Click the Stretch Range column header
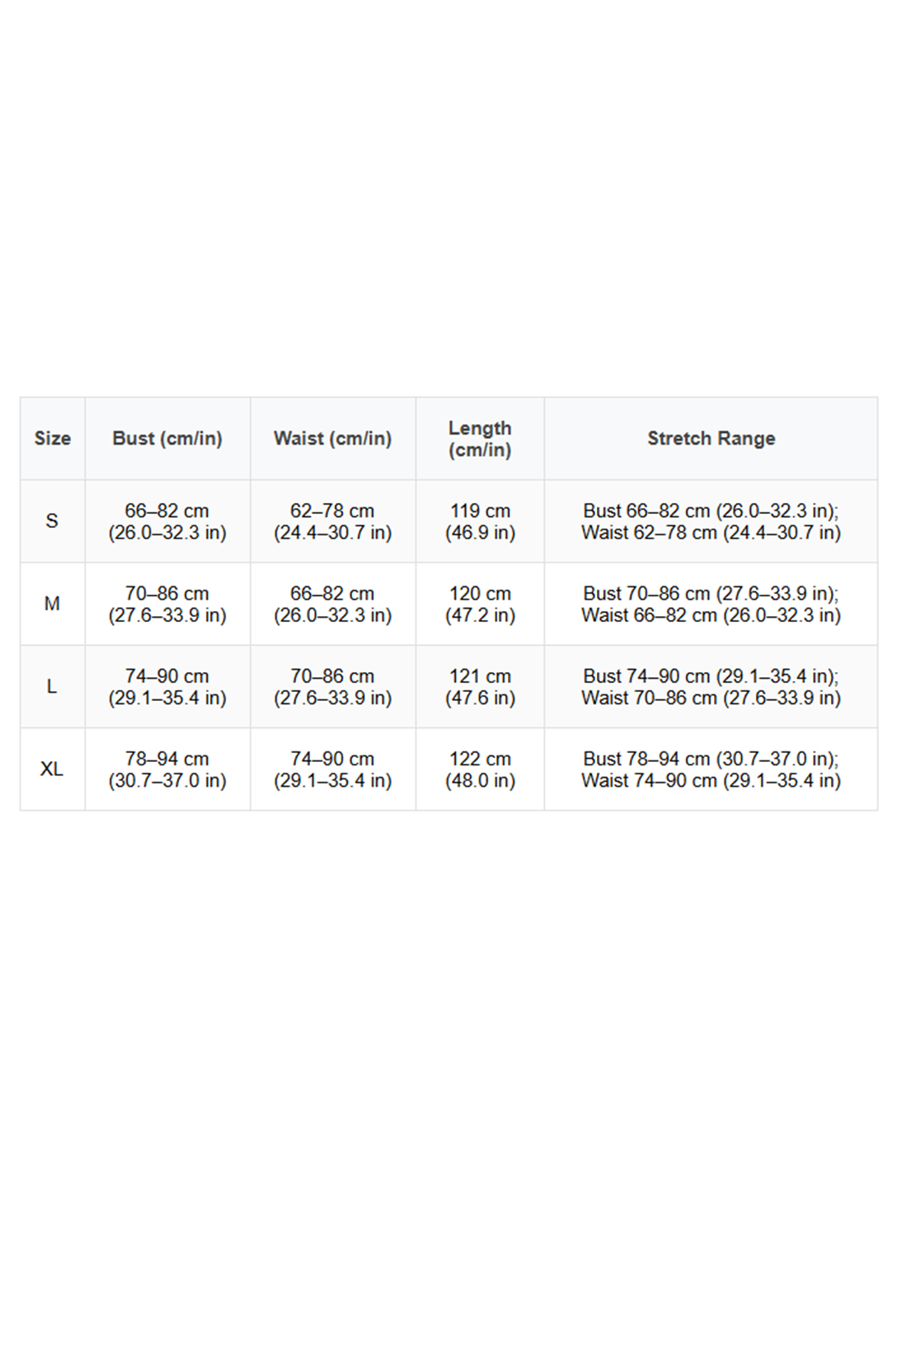Viewport: 897px width, 1346px height. coord(711,439)
